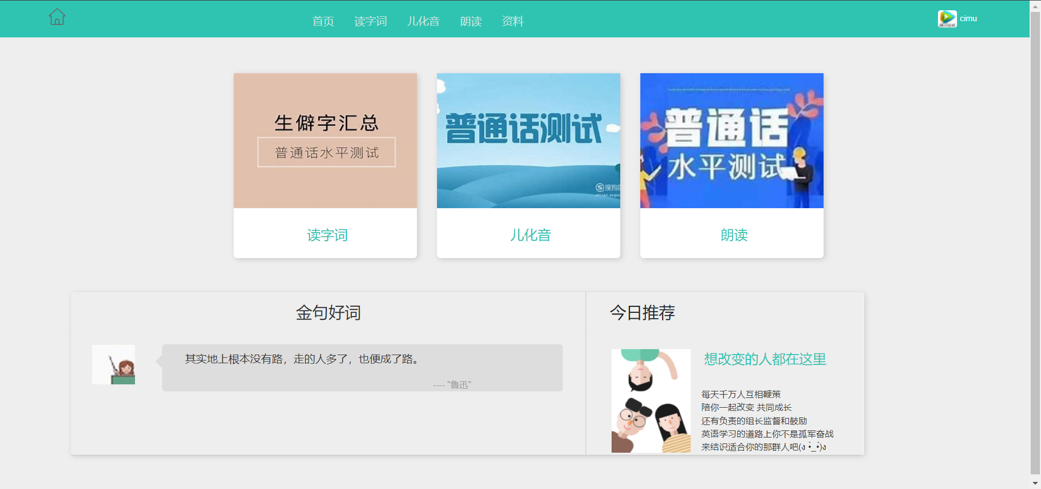Viewport: 1041px width, 489px height.
Task: Go to 儿化音 in the navigation bar
Action: pos(423,21)
